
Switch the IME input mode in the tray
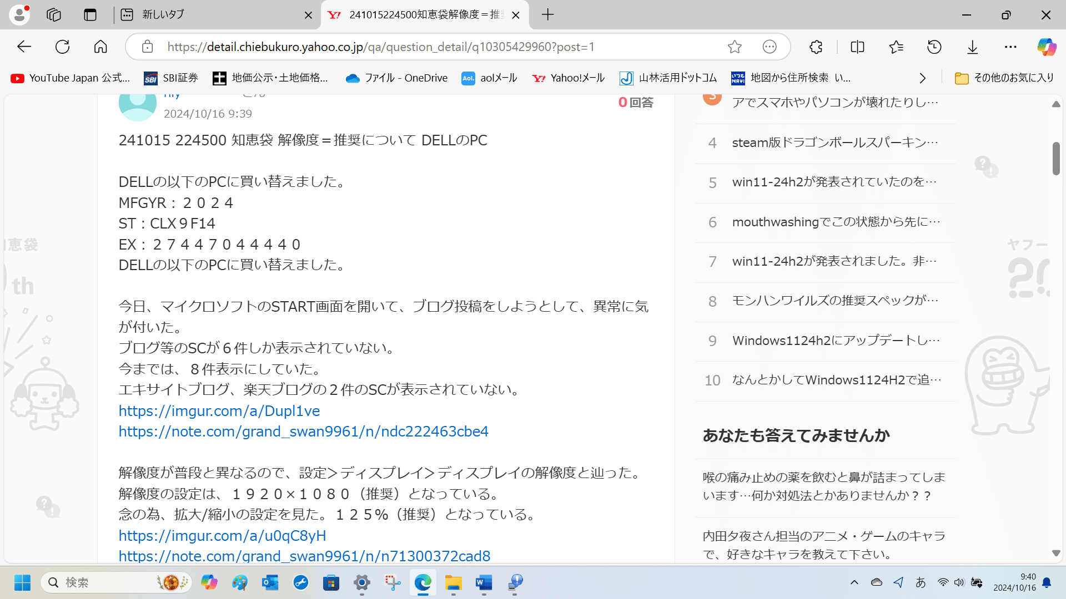pos(921,583)
